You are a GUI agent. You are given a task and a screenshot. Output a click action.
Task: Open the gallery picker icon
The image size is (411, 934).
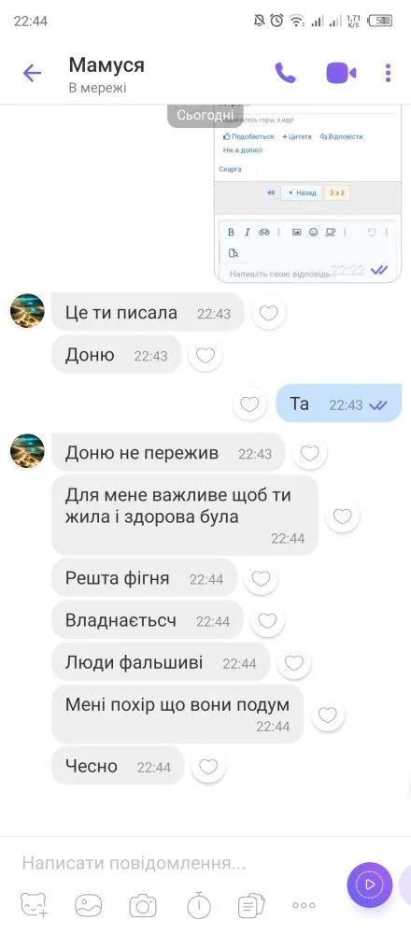[x=88, y=905]
